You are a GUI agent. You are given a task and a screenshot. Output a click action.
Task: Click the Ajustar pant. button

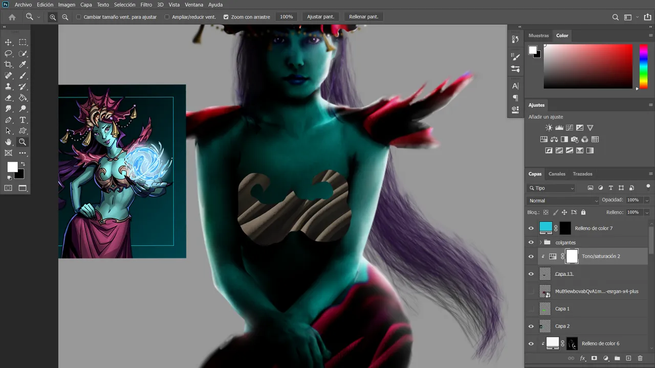[x=320, y=17]
